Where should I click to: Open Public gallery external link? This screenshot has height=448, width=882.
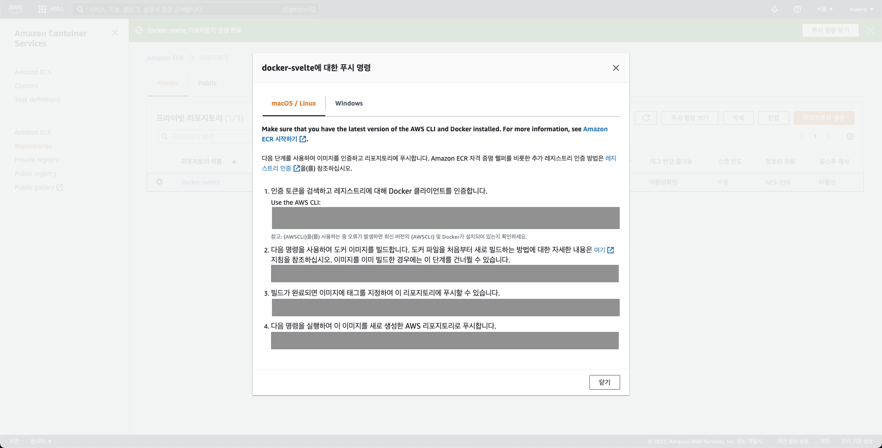pos(39,187)
